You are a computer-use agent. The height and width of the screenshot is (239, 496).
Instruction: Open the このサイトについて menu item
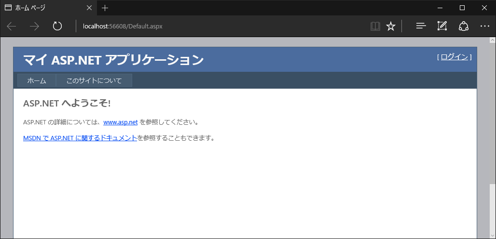click(94, 80)
